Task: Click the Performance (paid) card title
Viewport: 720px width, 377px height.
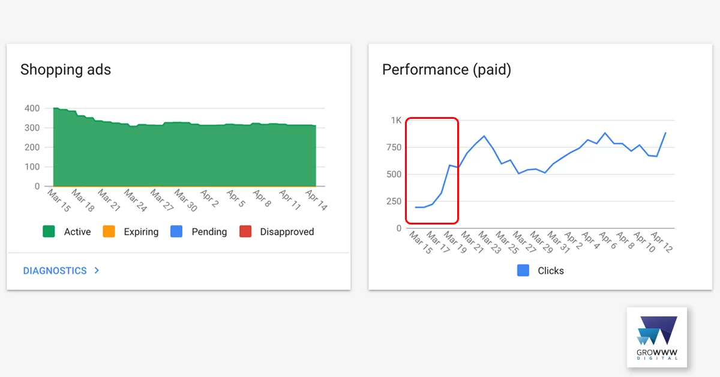Action: pyautogui.click(x=446, y=70)
